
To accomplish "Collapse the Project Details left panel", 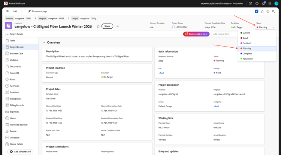I will (7, 34).
